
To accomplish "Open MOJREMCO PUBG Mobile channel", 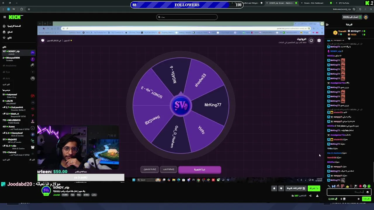I will pos(18,121).
